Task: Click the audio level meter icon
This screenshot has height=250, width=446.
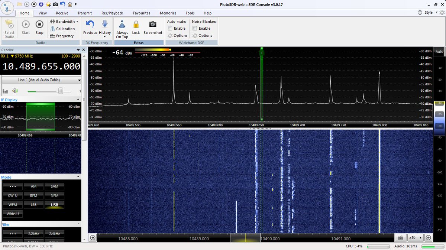Action: coord(5,91)
